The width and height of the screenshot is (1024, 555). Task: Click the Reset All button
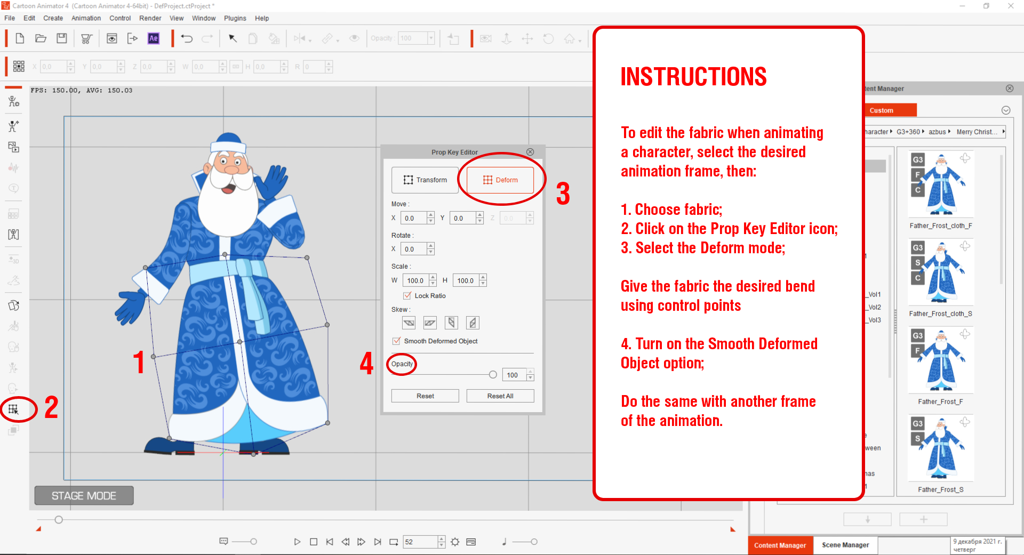tap(500, 396)
